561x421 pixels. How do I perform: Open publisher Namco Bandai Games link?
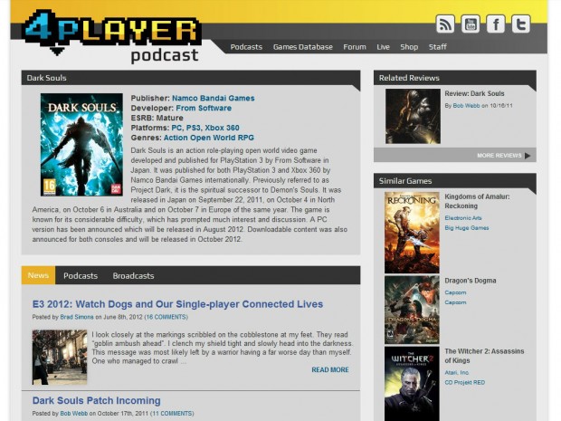pyautogui.click(x=214, y=98)
